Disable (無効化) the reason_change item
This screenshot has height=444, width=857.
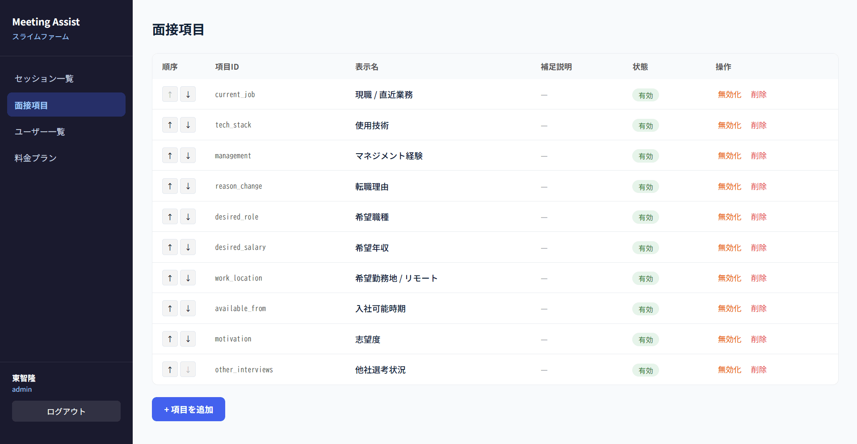pyautogui.click(x=729, y=187)
